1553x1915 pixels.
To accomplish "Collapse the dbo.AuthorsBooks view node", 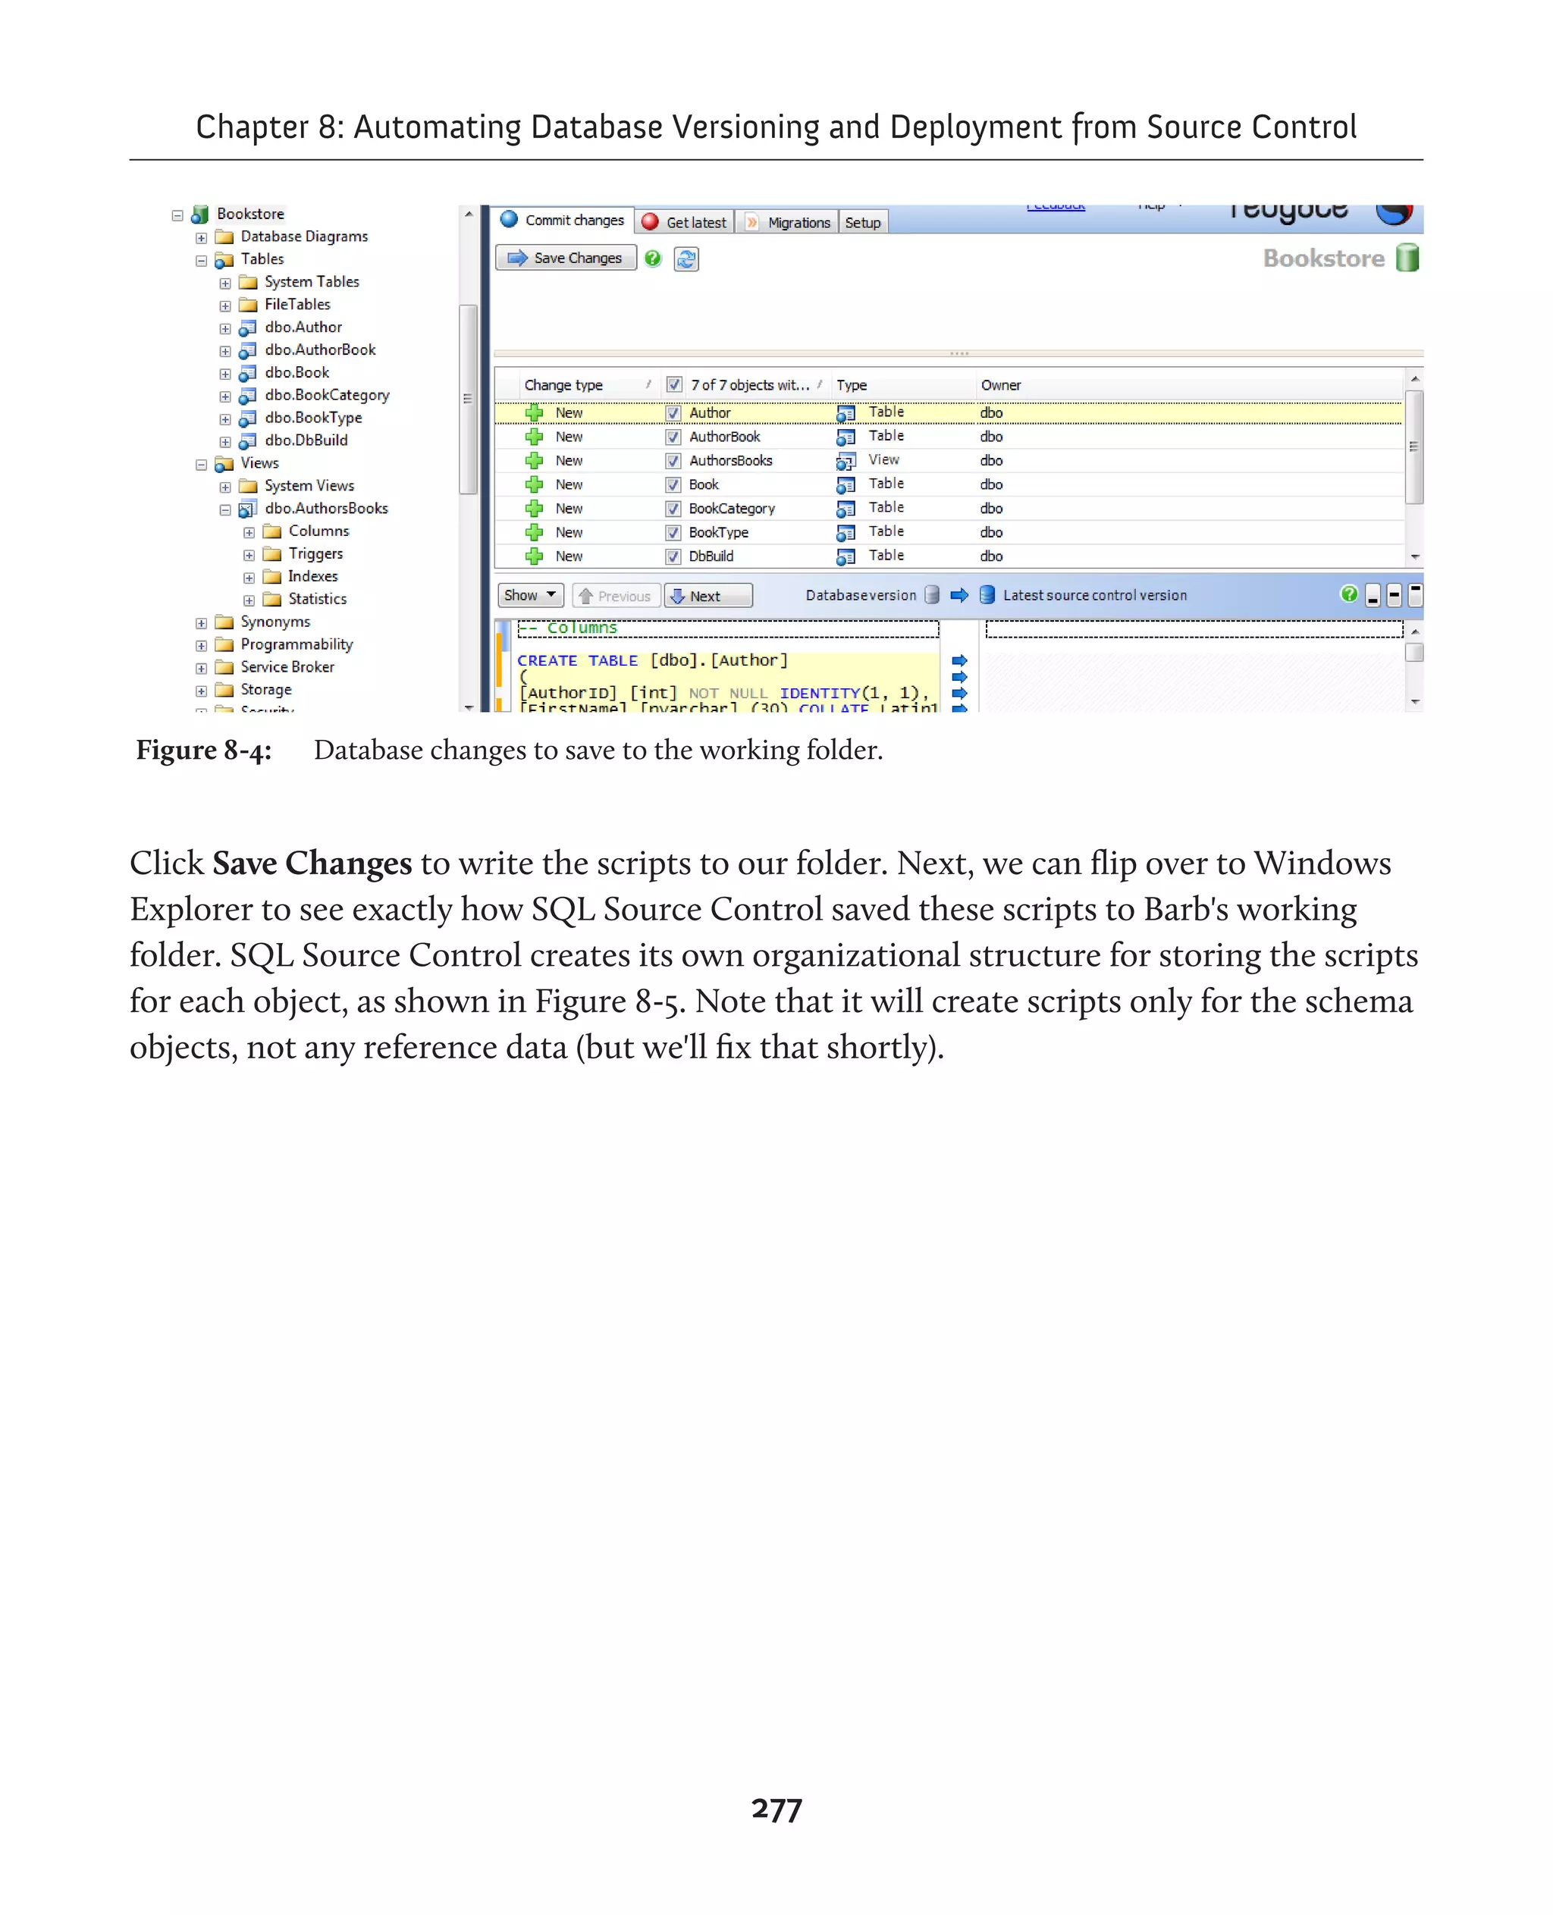I will point(225,511).
